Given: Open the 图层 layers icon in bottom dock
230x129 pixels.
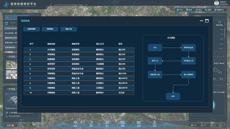Looking at the screenshot, I should 75,123.
